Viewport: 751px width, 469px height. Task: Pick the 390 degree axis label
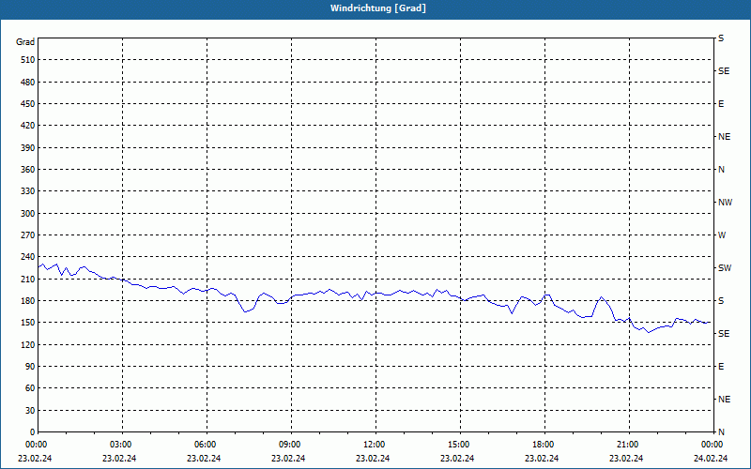28,148
